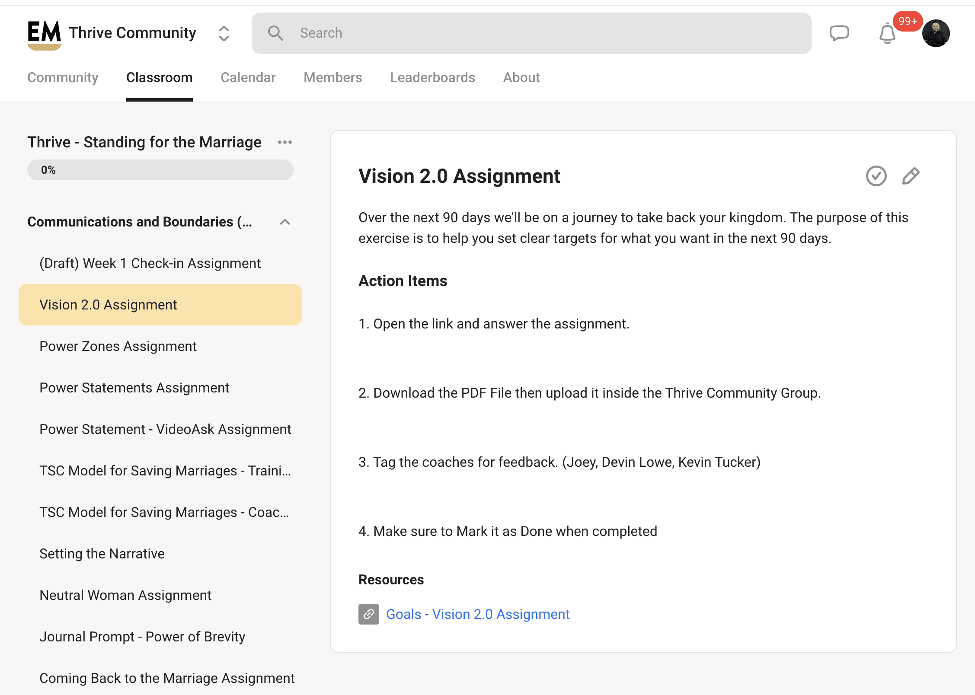Image resolution: width=975 pixels, height=695 pixels.
Task: Open Goals - Vision 2.0 Assignment link
Action: [477, 614]
